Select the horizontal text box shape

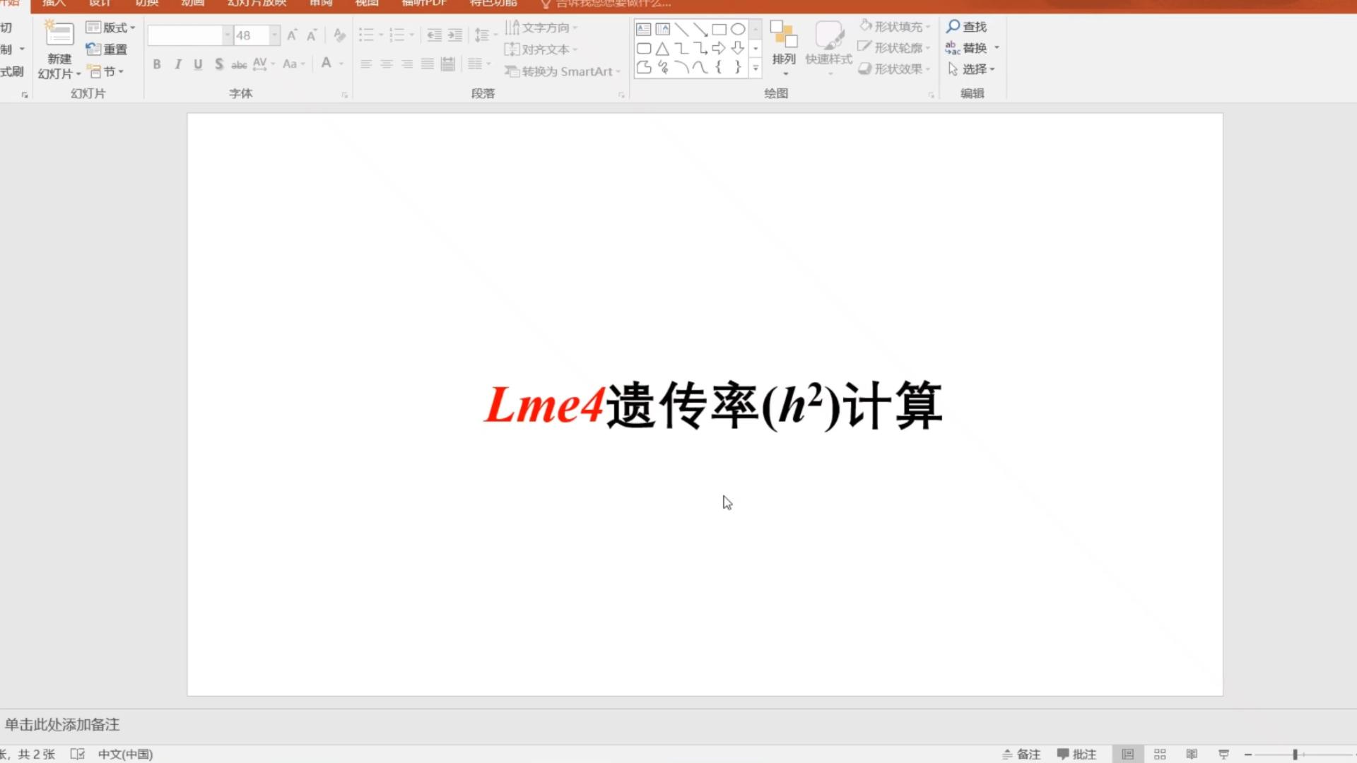(x=643, y=29)
